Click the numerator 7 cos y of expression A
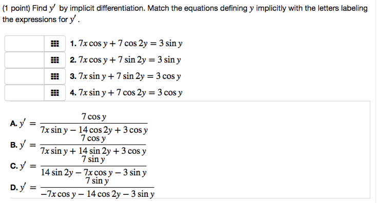This screenshot has height=203, width=386. click(94, 116)
